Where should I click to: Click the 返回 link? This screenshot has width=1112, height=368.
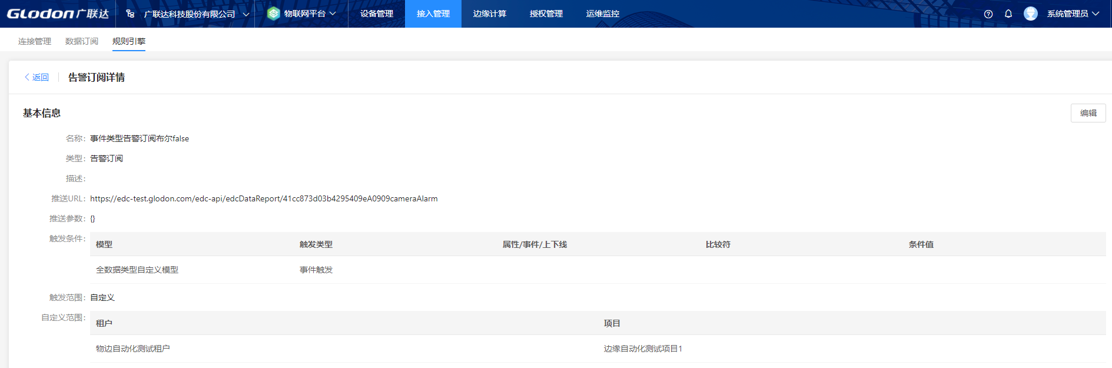click(41, 77)
